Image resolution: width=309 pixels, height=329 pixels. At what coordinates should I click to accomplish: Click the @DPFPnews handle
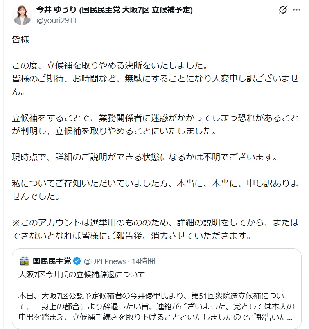tap(105, 261)
